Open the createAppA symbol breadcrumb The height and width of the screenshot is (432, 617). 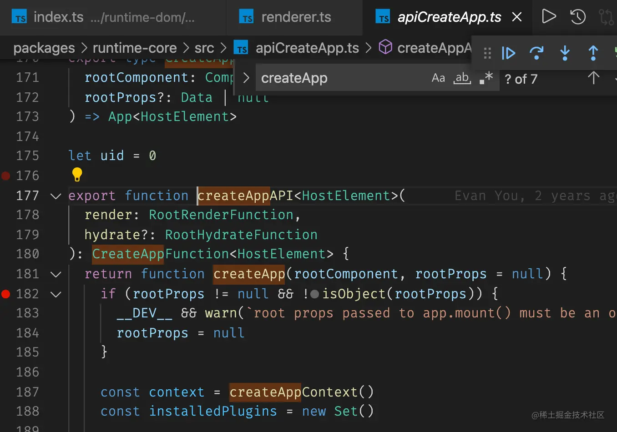point(425,48)
